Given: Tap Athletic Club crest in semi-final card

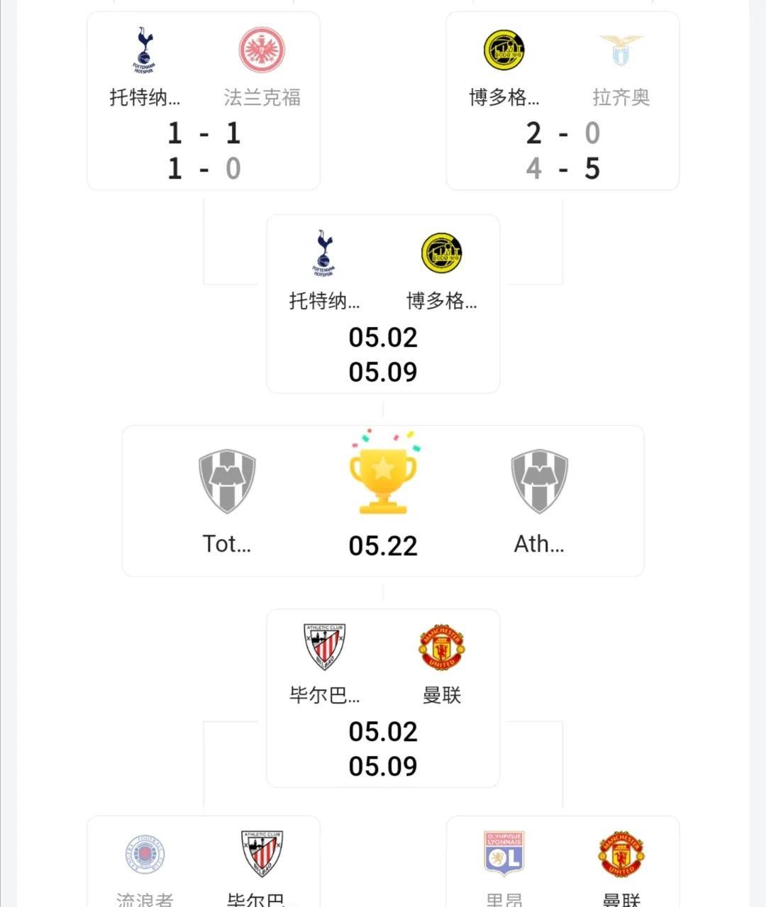Looking at the screenshot, I should [324, 647].
